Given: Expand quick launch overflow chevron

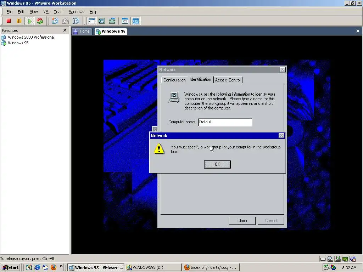Looking at the screenshot, I should point(61,266).
